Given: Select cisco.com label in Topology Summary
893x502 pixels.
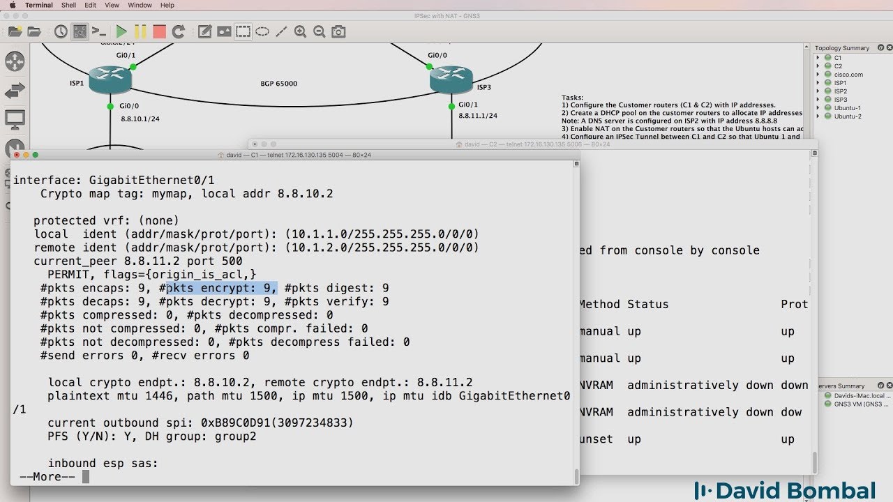Looking at the screenshot, I should point(848,75).
